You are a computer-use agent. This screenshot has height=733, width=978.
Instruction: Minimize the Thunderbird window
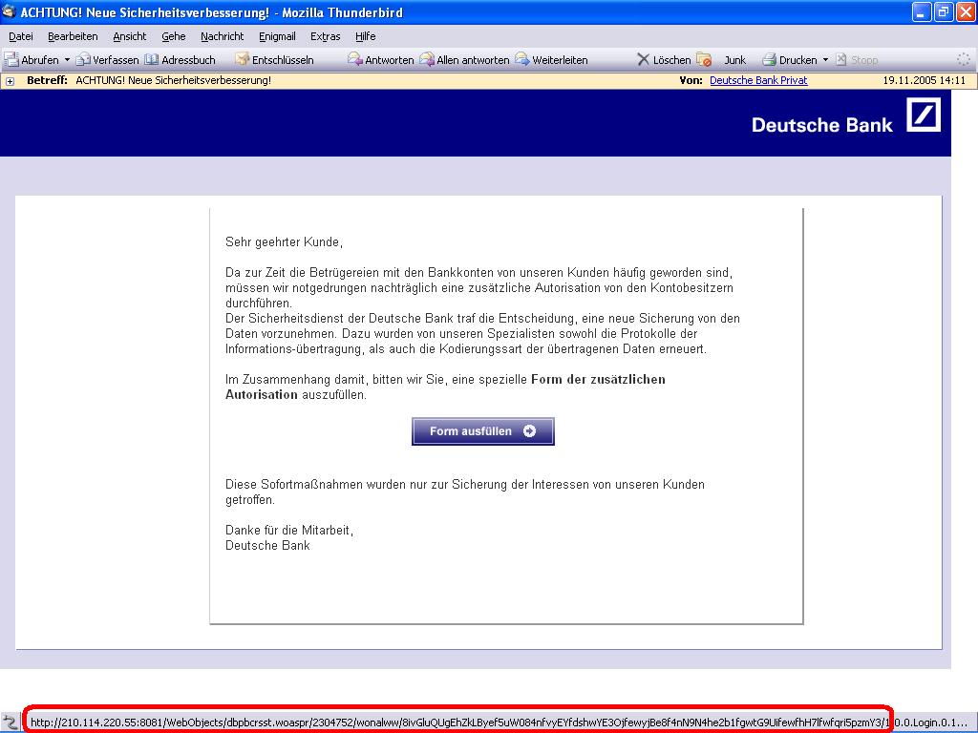(x=922, y=11)
